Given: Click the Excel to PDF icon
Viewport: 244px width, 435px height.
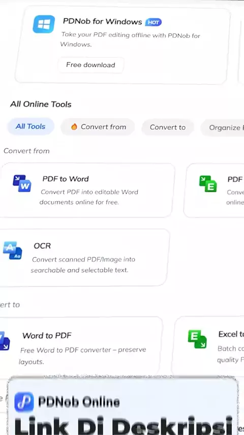Looking at the screenshot, I should click(197, 339).
